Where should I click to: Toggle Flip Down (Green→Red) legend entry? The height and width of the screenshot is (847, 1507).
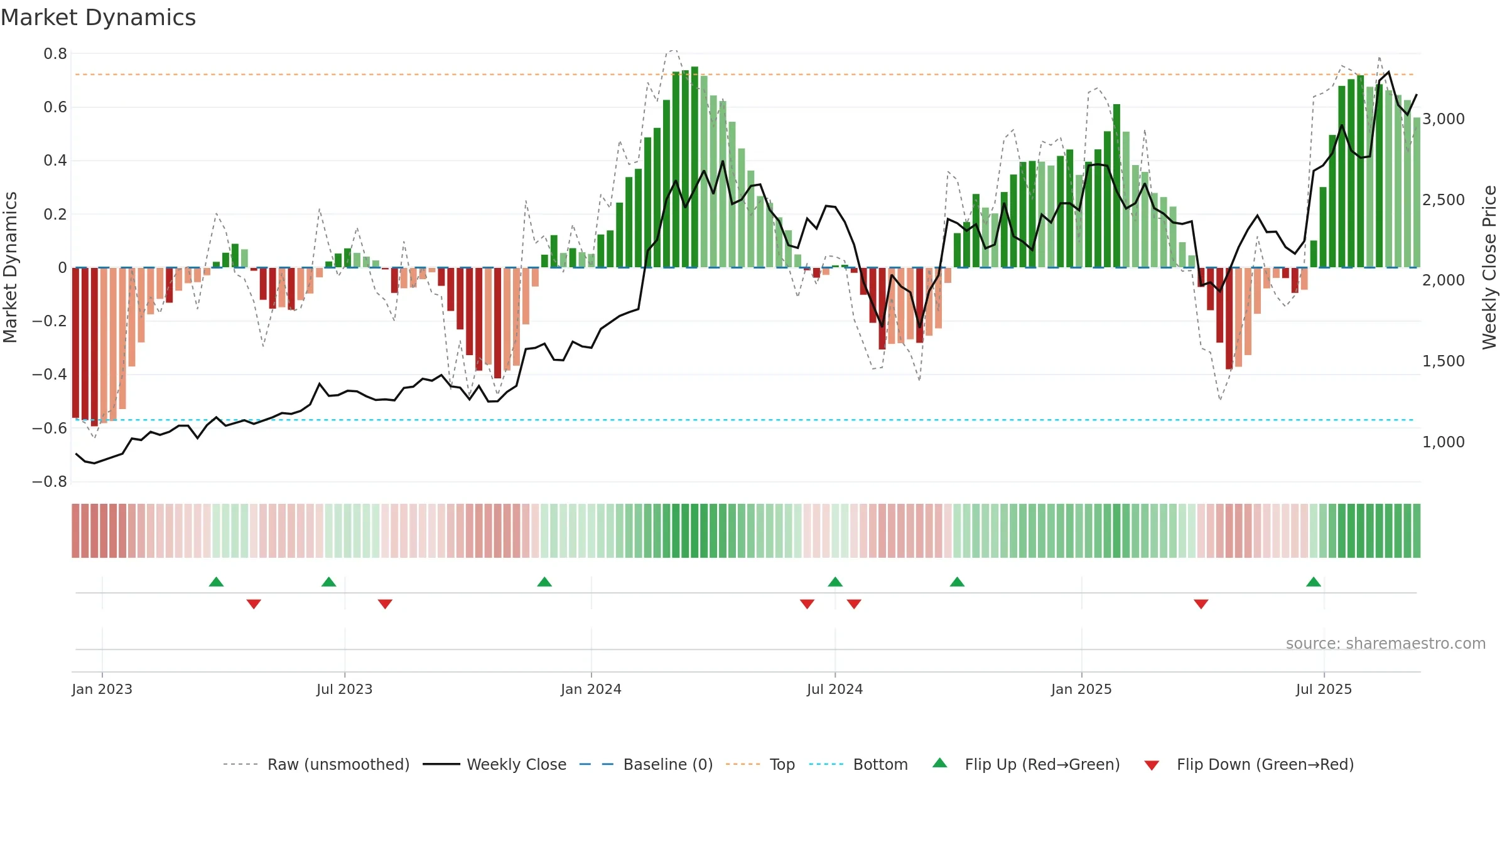pos(1249,764)
